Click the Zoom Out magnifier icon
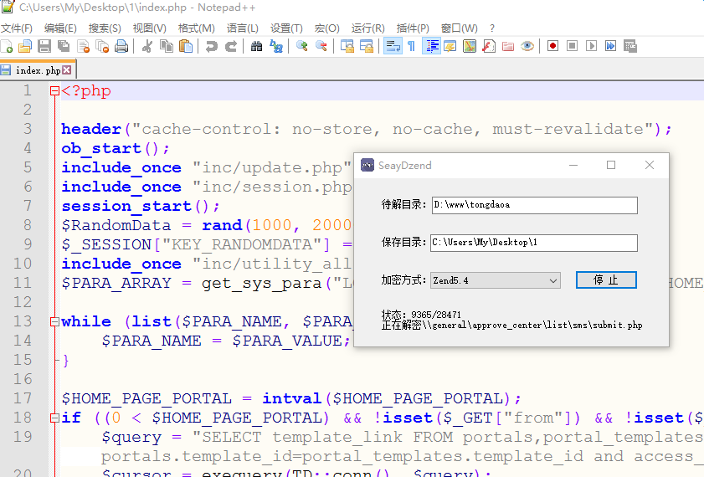This screenshot has height=477, width=704. [x=321, y=46]
